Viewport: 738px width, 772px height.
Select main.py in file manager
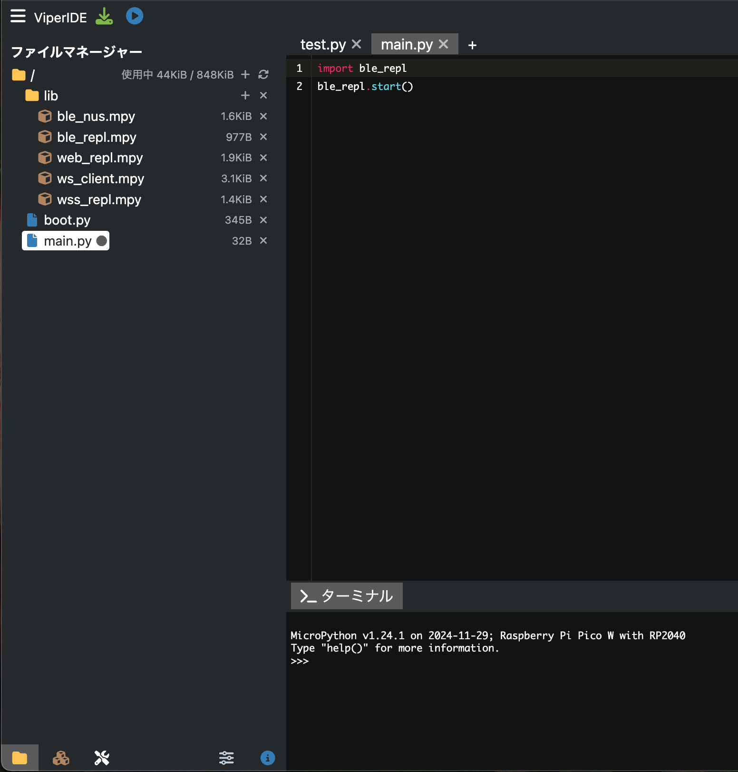66,241
